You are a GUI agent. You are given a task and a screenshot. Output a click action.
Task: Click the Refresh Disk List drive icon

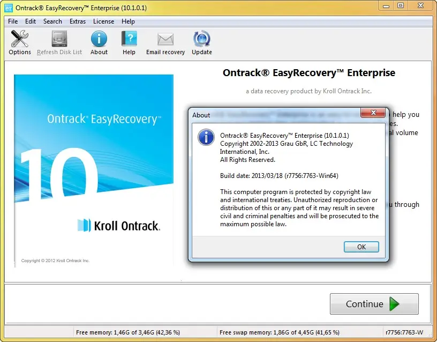tap(59, 39)
